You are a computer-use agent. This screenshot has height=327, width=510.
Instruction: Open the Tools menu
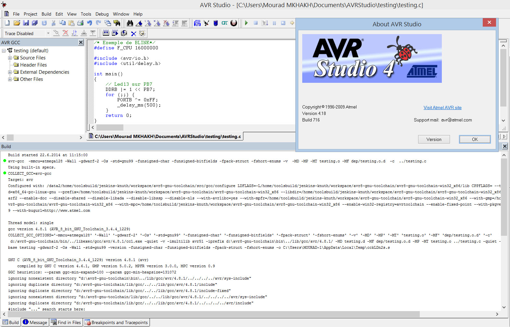(x=86, y=14)
